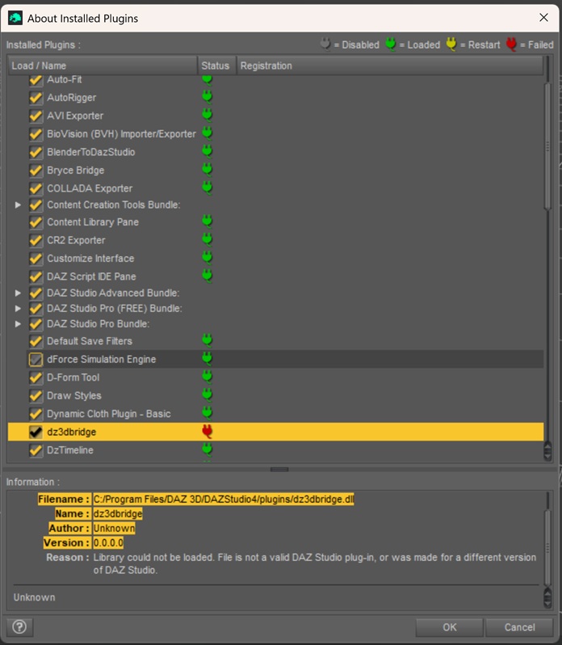Sort by the Load / Name column header
The image size is (562, 645).
pos(103,65)
